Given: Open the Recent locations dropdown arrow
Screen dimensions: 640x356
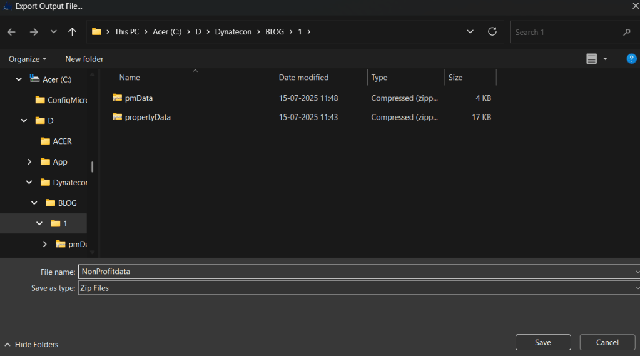Looking at the screenshot, I should click(x=54, y=32).
